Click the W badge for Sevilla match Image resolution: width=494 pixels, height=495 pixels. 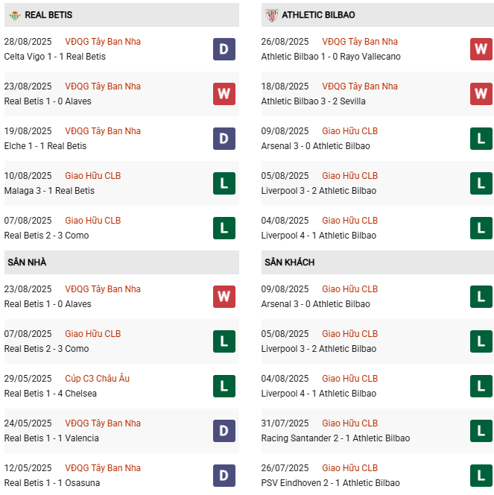[x=481, y=94]
